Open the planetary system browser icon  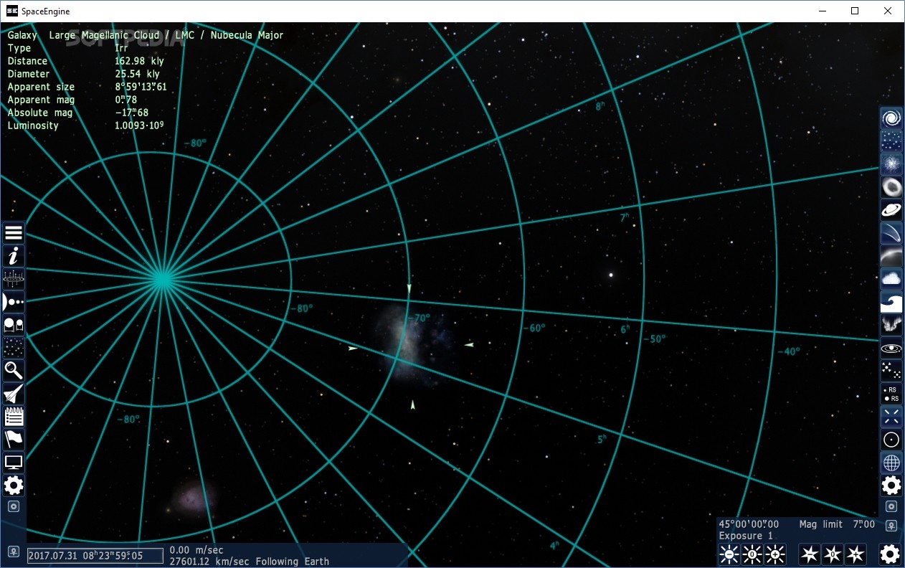pos(14,302)
